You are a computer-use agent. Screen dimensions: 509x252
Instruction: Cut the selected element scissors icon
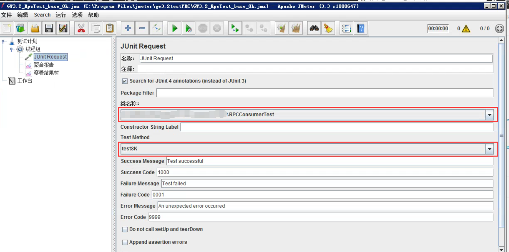pyautogui.click(x=81, y=29)
